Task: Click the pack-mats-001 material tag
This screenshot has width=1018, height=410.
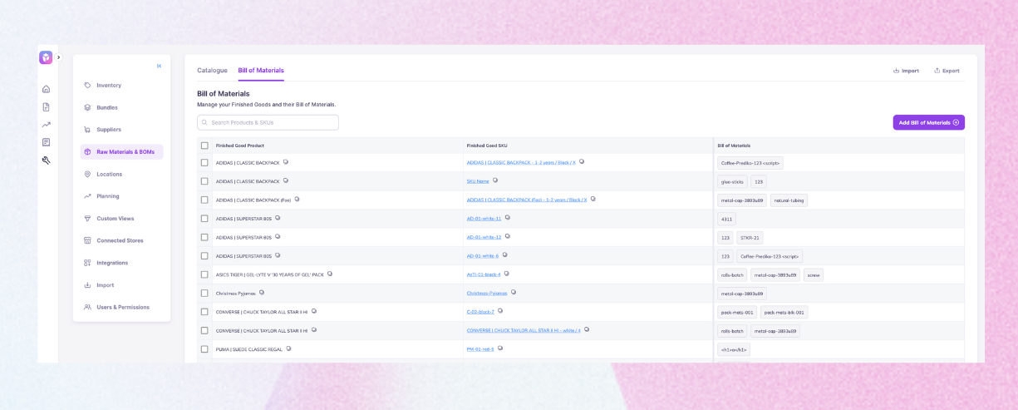Action: point(737,313)
